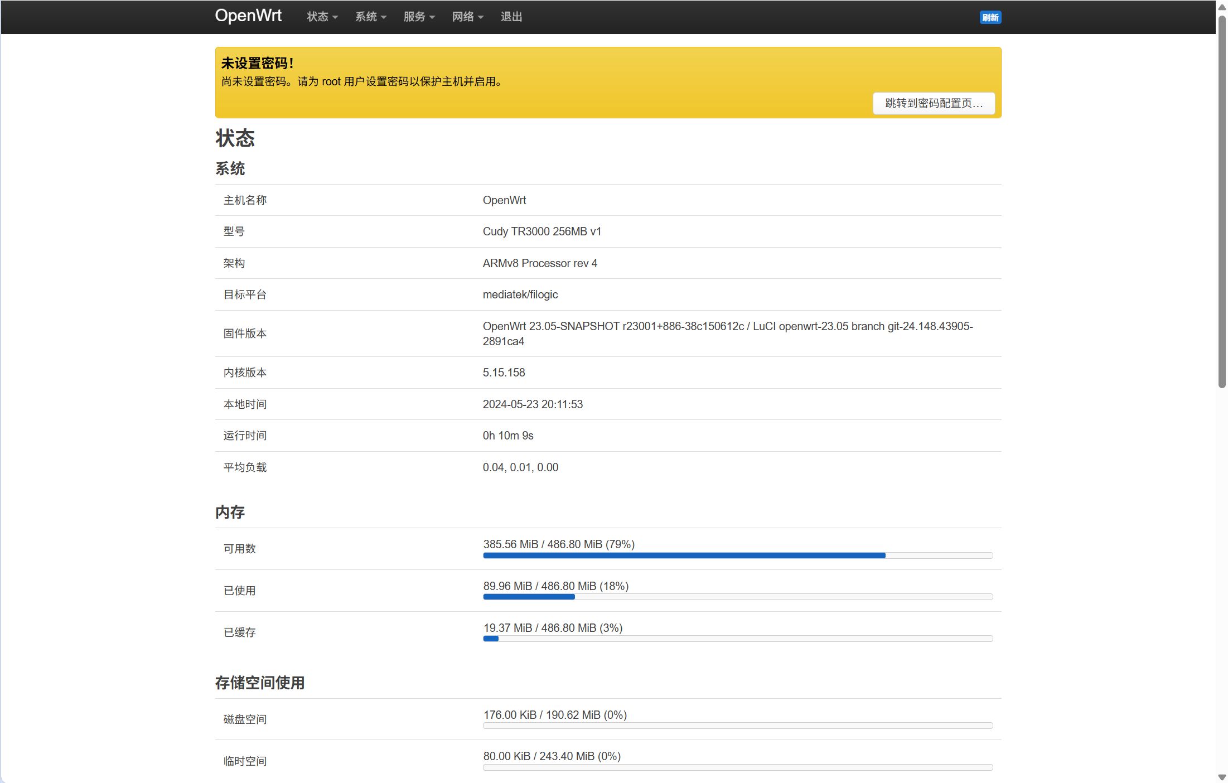Screen dimensions: 1228x783
Task: Click the 已缓存 memory progress bar
Action: (738, 639)
